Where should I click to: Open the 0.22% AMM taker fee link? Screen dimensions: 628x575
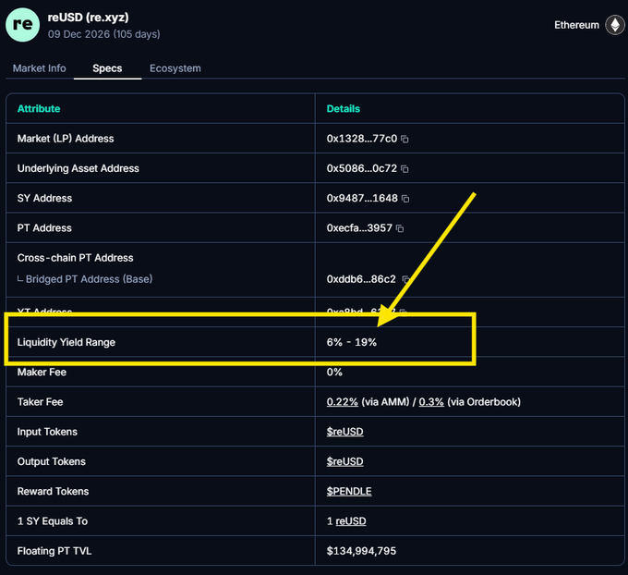click(x=342, y=402)
